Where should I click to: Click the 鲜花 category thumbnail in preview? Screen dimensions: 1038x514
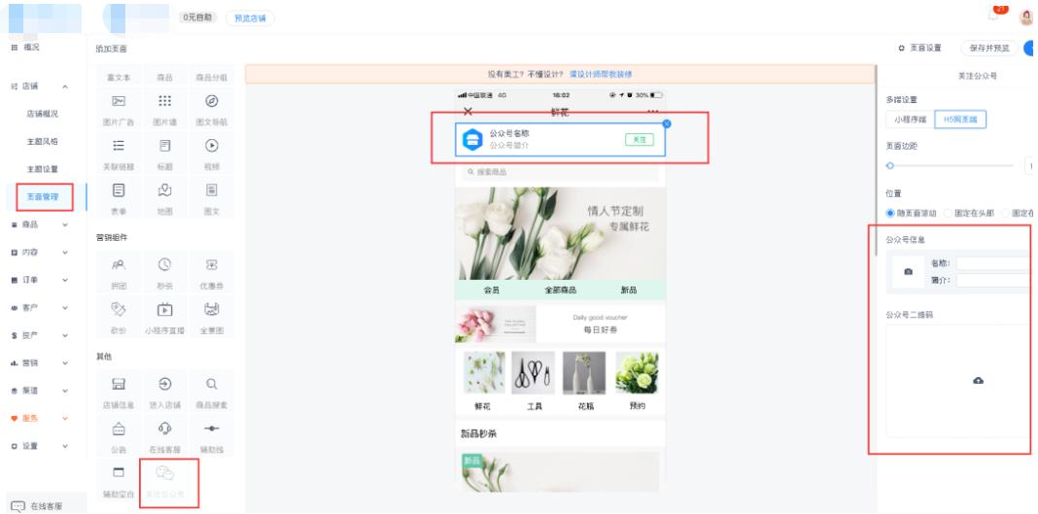coord(484,373)
